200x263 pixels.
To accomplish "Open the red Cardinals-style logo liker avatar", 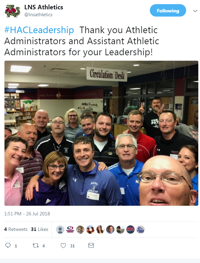I will (130, 230).
